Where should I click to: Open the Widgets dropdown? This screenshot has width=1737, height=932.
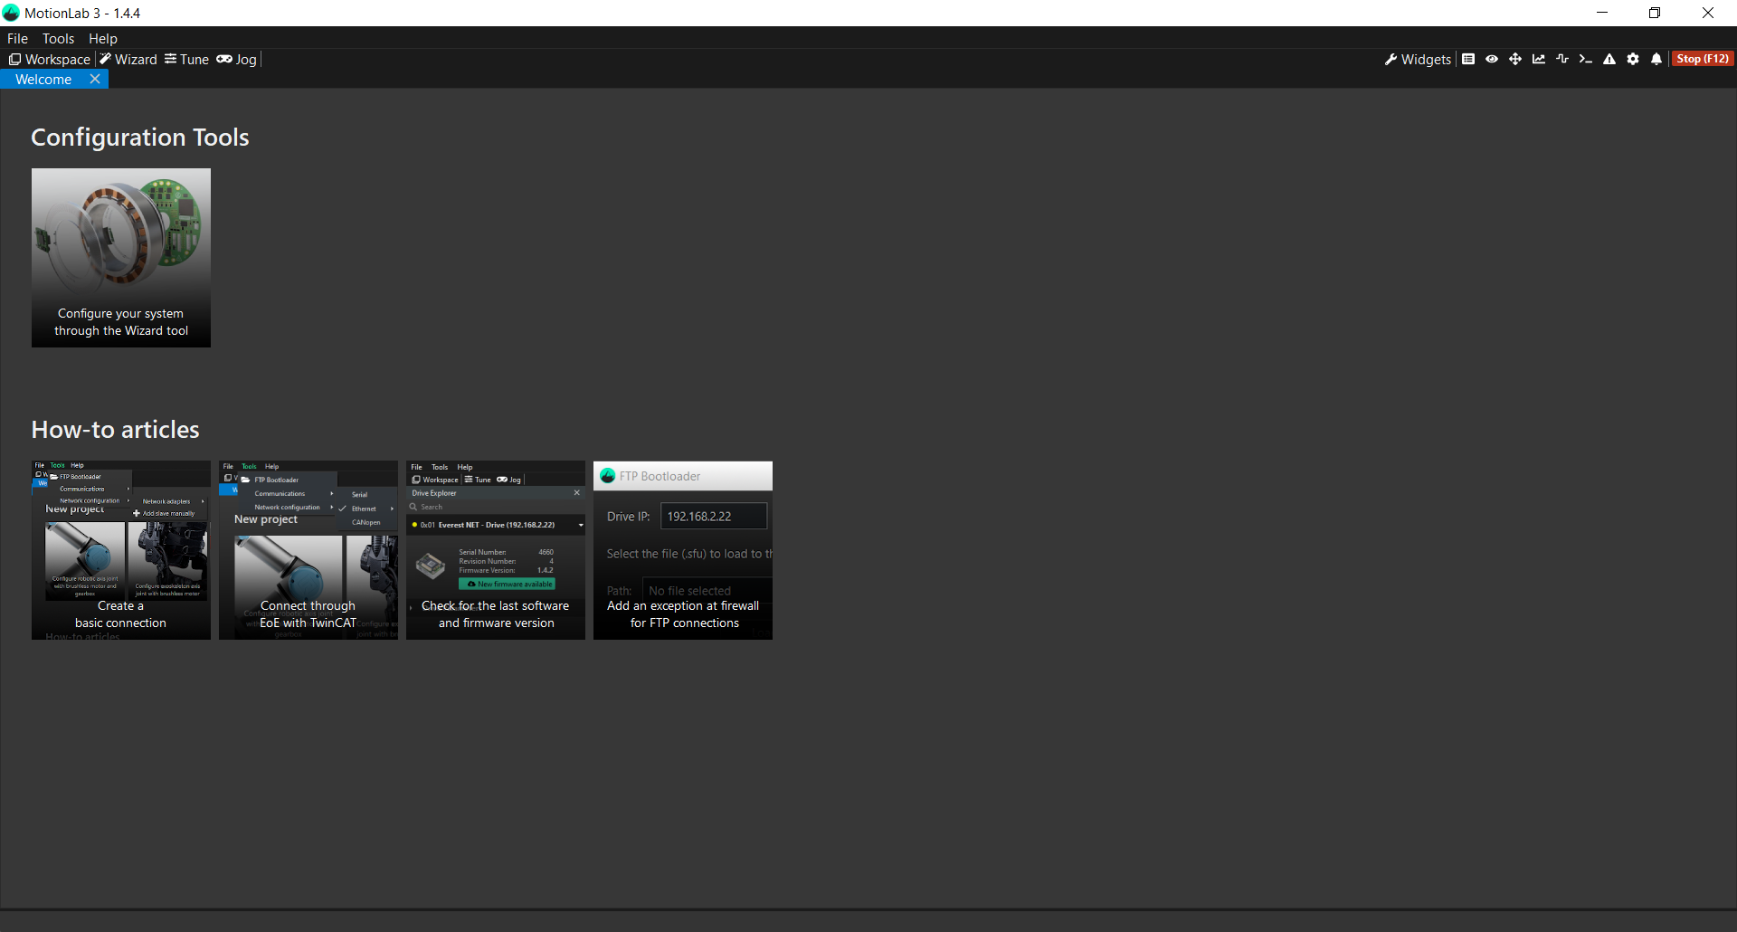click(1418, 60)
